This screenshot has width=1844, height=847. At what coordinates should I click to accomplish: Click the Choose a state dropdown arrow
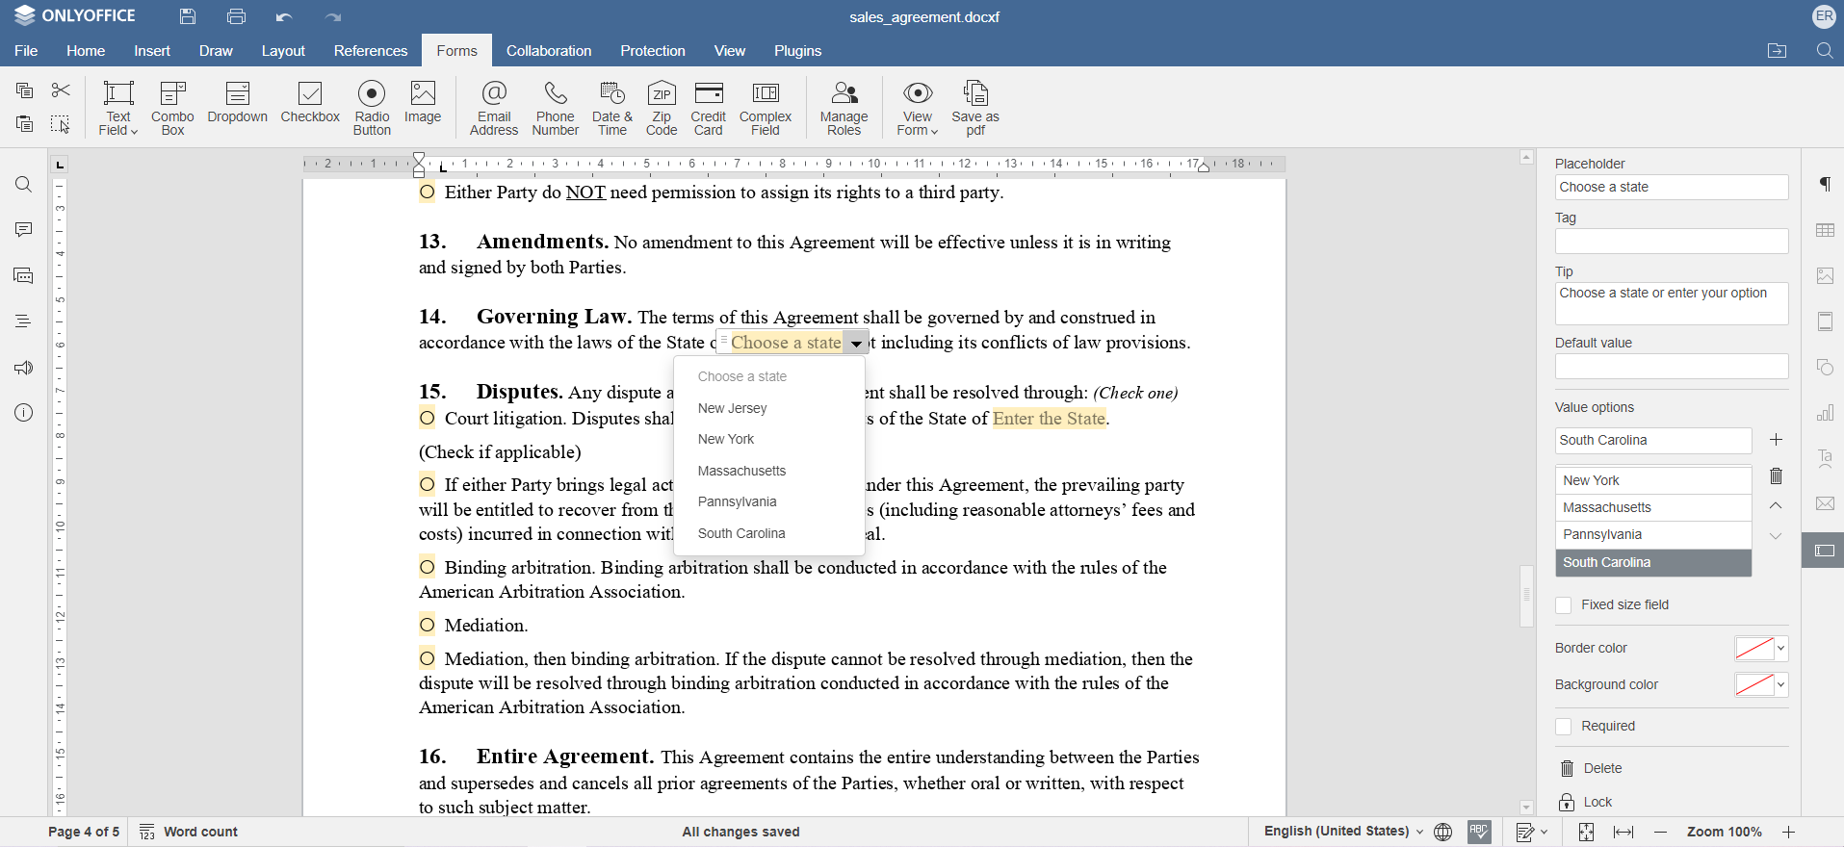tap(856, 344)
